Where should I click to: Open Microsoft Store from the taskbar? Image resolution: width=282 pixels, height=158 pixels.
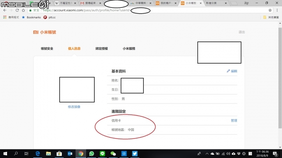coord(59,154)
